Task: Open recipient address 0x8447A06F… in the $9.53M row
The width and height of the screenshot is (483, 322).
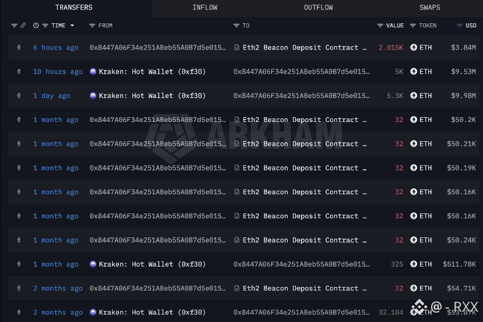Action: tap(302, 72)
